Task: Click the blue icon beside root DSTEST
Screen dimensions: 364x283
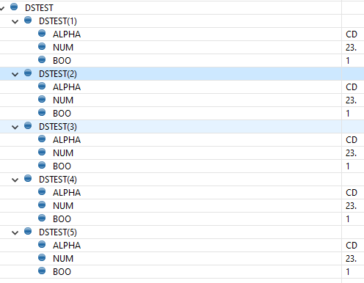Action: click(x=14, y=7)
